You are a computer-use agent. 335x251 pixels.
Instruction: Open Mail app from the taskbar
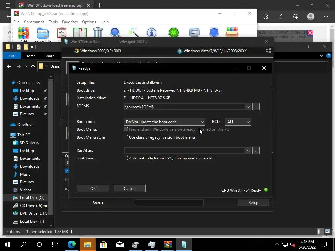[x=120, y=244]
